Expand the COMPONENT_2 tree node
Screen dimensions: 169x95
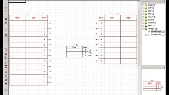coord(146,35)
